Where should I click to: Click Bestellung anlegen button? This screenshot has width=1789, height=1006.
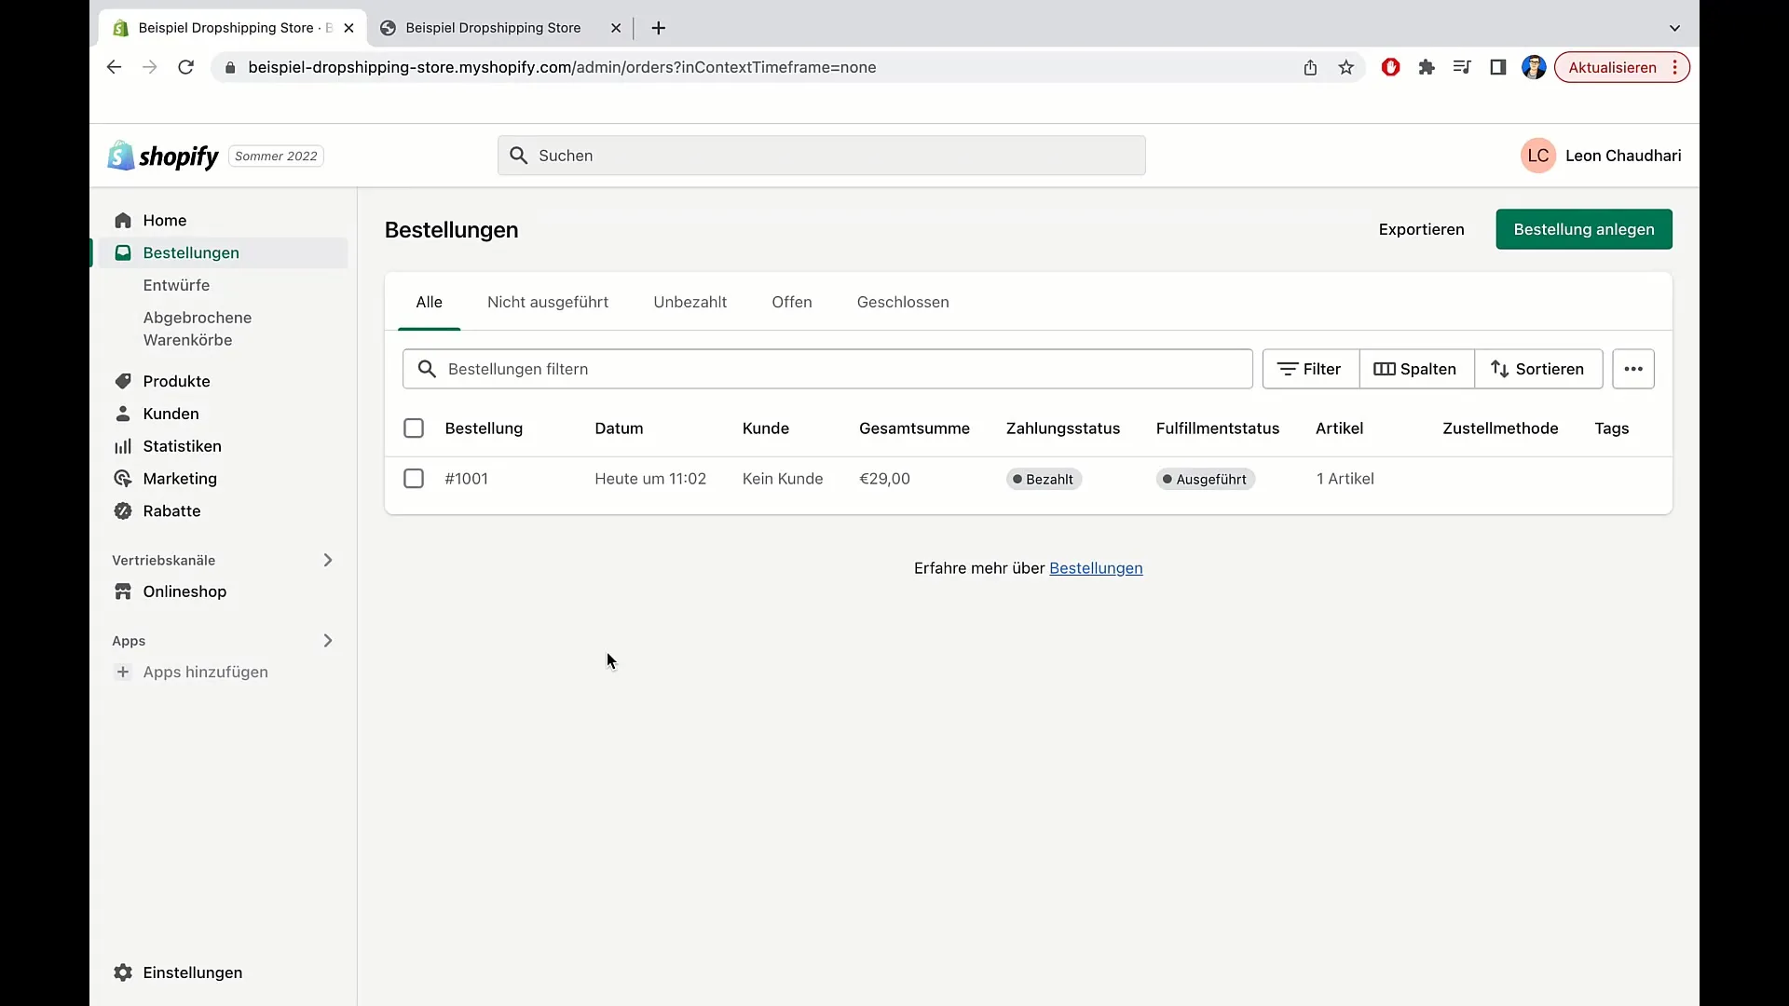1583,229
